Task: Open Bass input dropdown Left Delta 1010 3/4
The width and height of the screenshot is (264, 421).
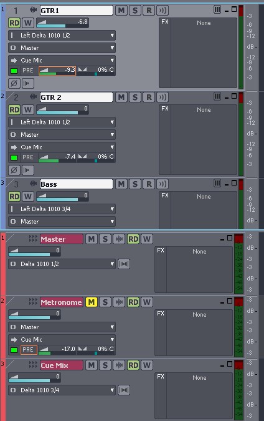Action: (x=62, y=209)
